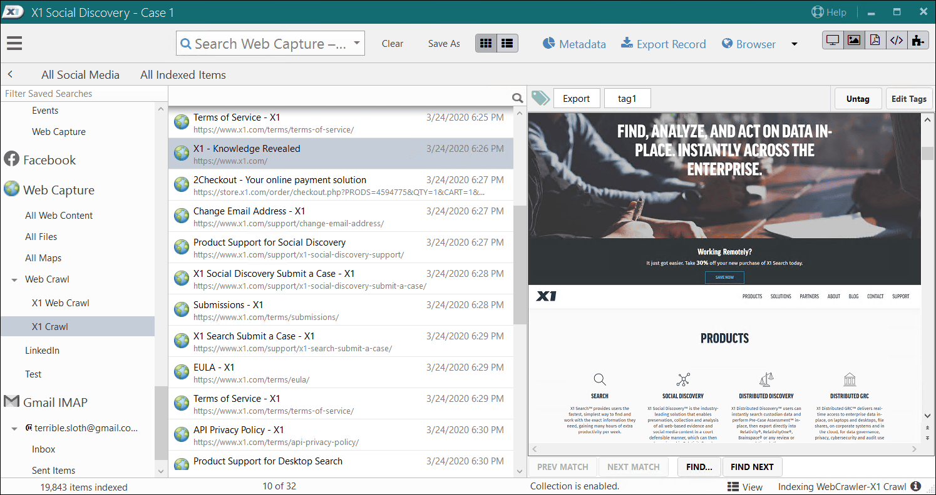Apply the Export tag
Screen dimensions: 936x495
click(577, 99)
